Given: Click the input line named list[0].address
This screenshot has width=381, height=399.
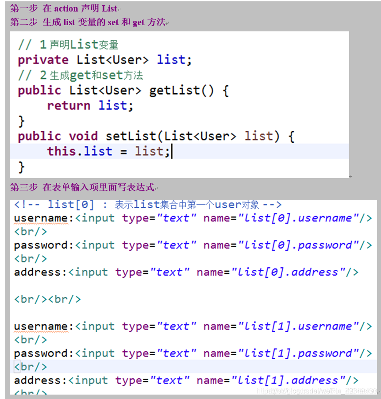Looking at the screenshot, I should (x=186, y=272).
